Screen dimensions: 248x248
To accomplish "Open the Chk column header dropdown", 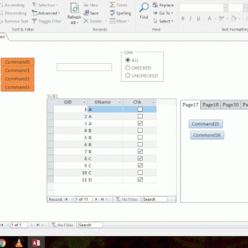I will 153,102.
